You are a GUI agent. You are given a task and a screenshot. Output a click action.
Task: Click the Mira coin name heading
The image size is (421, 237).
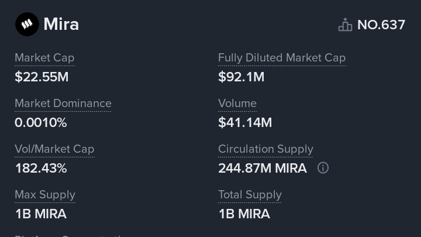click(x=61, y=25)
